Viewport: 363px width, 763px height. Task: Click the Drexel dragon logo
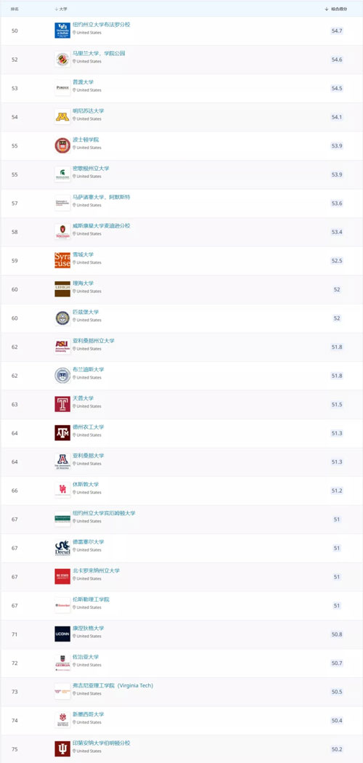point(62,547)
